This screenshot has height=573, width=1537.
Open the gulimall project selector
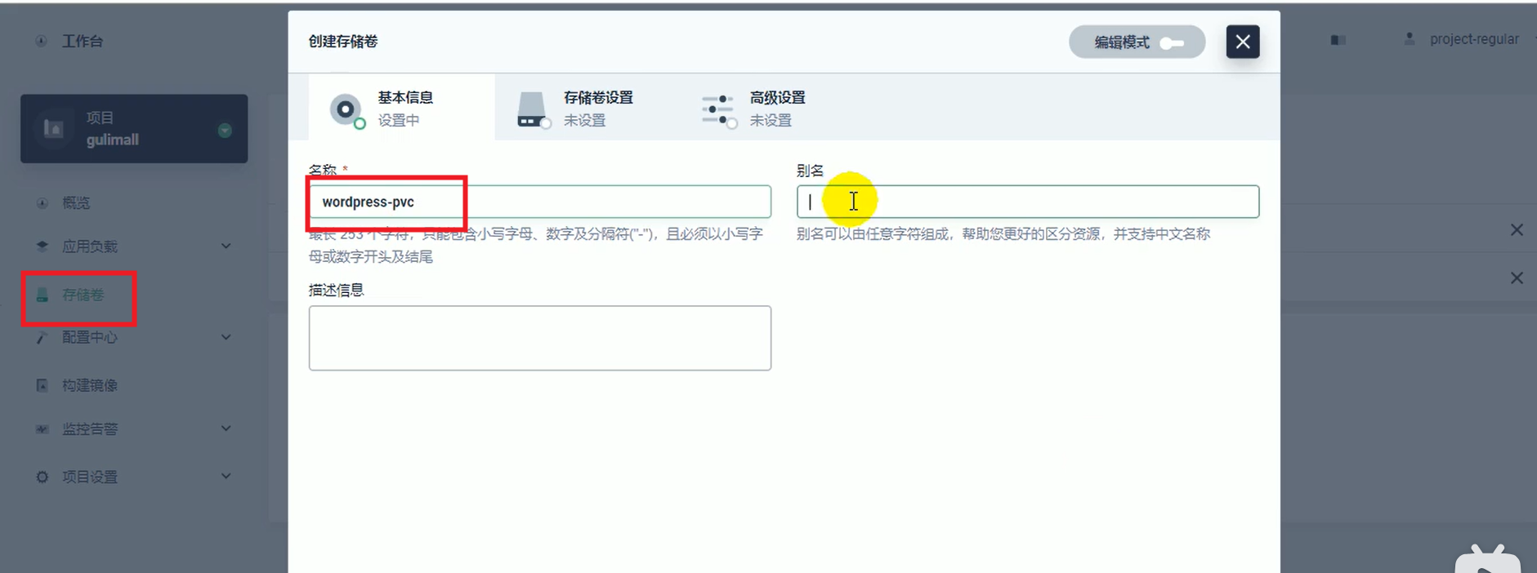(x=134, y=129)
